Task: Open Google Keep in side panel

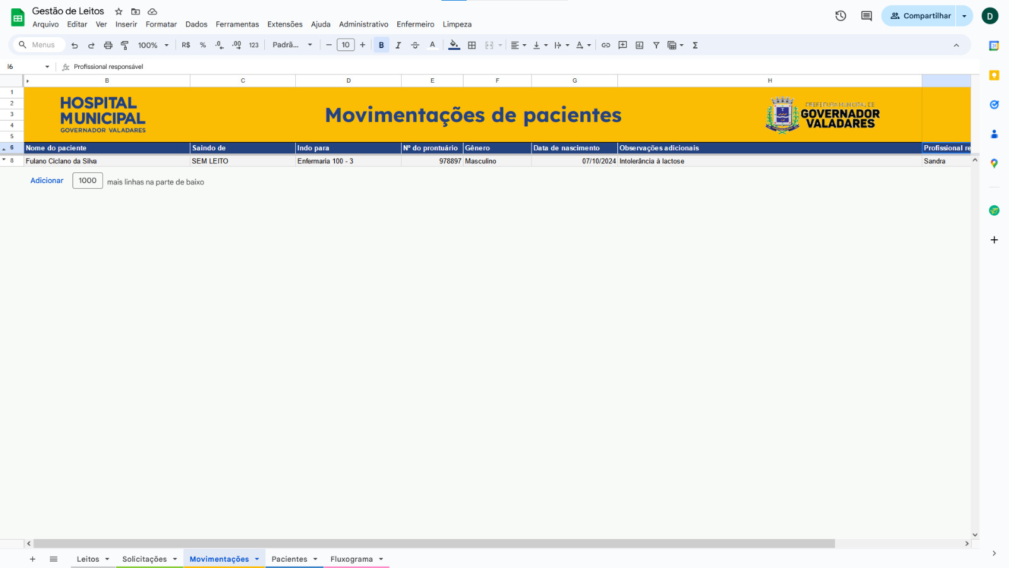Action: [994, 75]
